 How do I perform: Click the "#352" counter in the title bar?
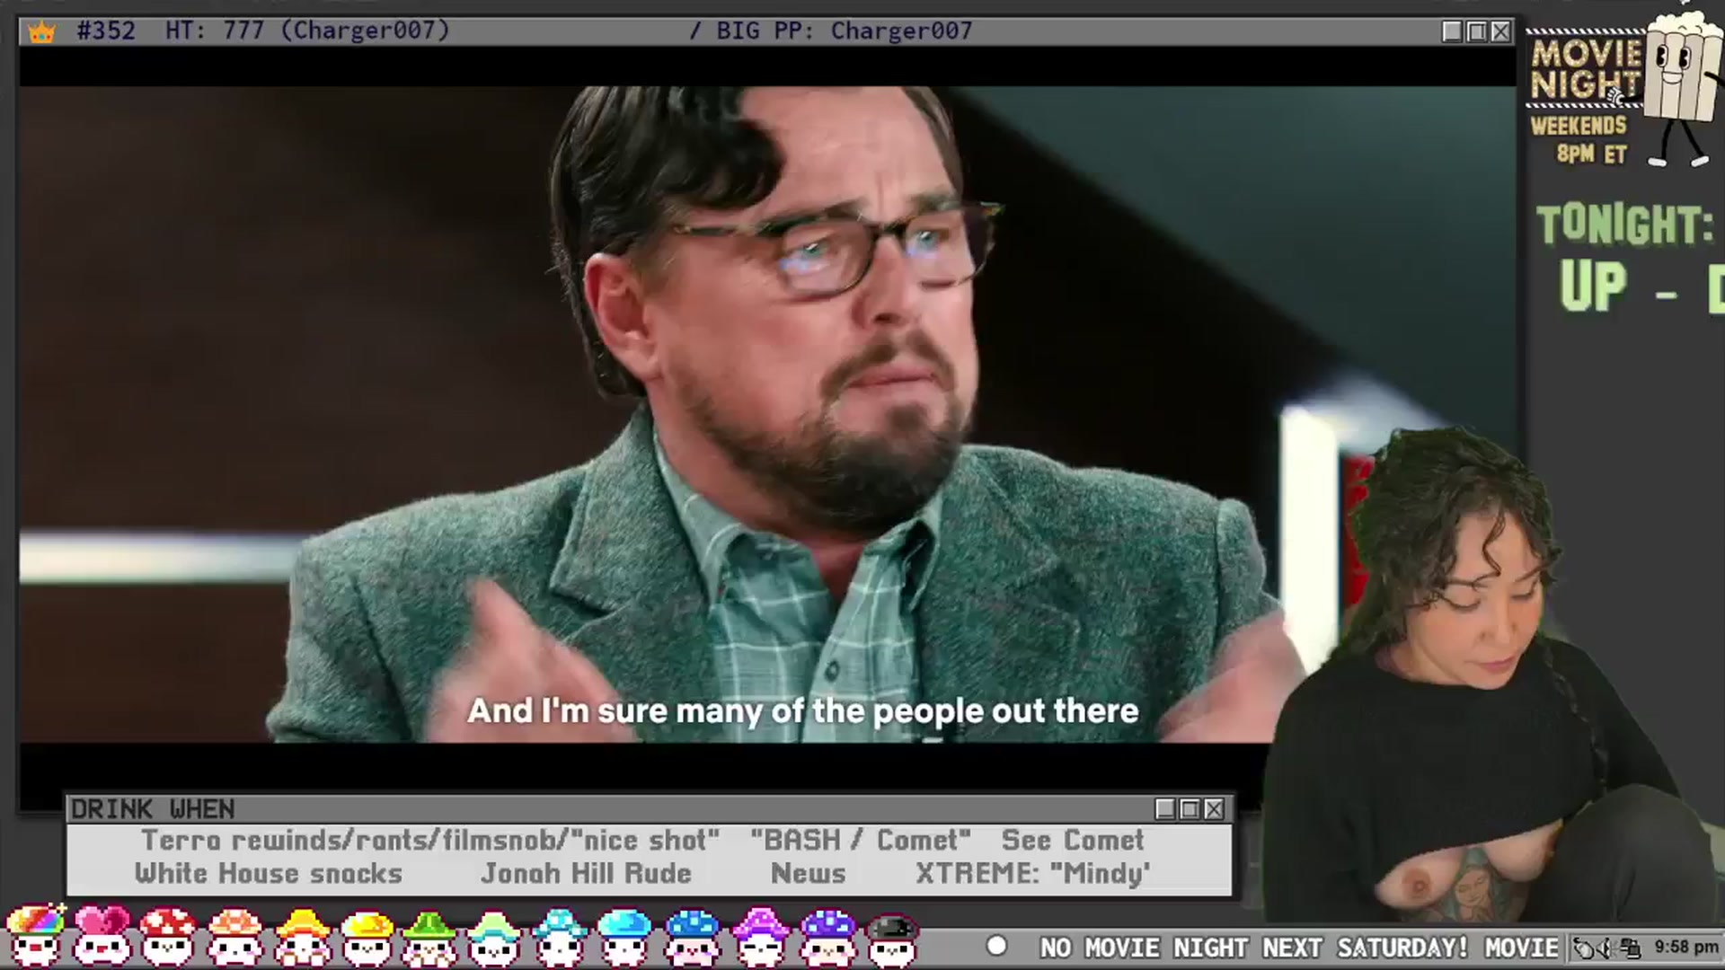pos(106,31)
